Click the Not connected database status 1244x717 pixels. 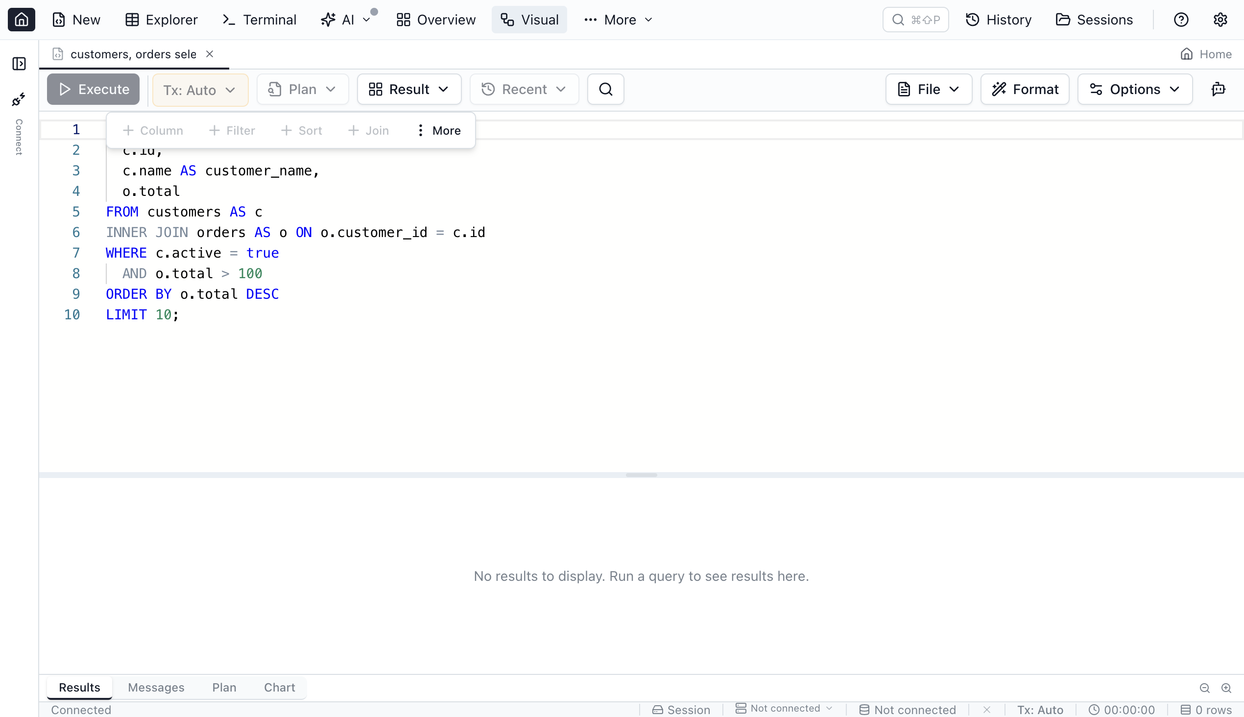coord(907,710)
